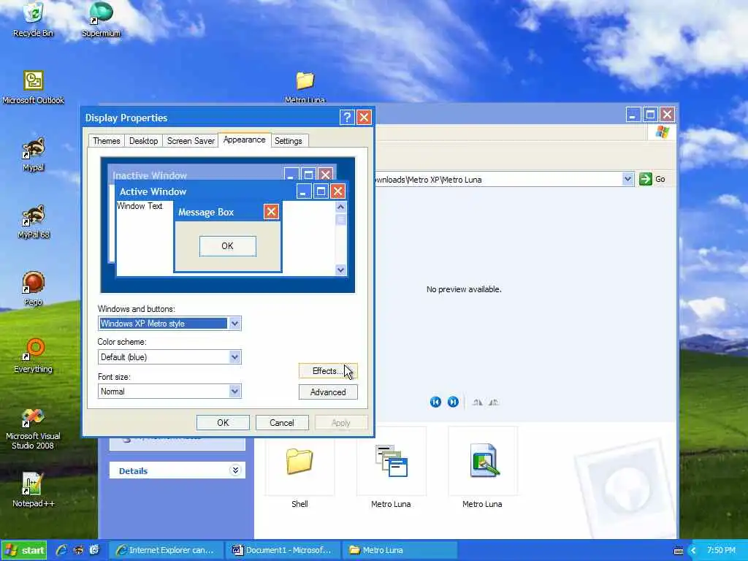Select the Appearance tab
The width and height of the screenshot is (748, 561).
(244, 140)
